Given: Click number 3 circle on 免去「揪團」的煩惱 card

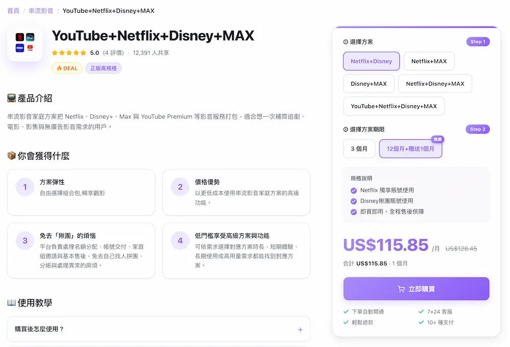Looking at the screenshot, I should point(25,240).
